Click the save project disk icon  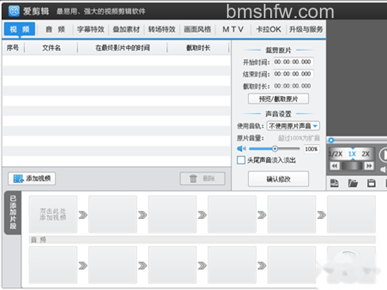pos(372,183)
